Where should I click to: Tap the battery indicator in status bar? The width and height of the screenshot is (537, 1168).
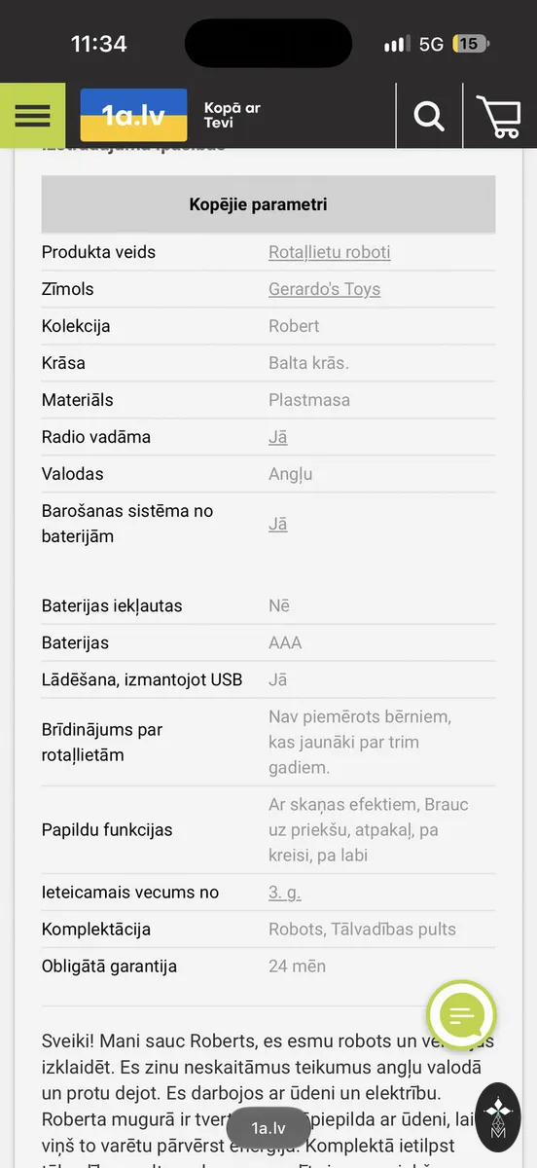[x=473, y=44]
